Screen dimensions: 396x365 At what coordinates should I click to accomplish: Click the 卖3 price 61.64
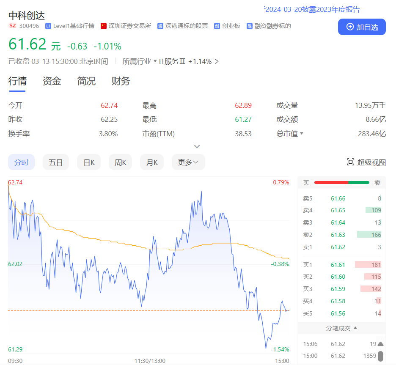[x=338, y=222]
